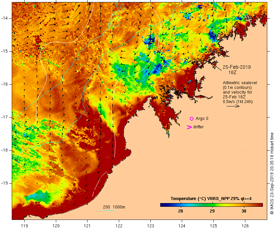Click the IMOS copyright timestamp text

[272, 173]
